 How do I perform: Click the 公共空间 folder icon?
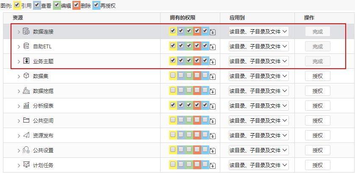click(26, 120)
